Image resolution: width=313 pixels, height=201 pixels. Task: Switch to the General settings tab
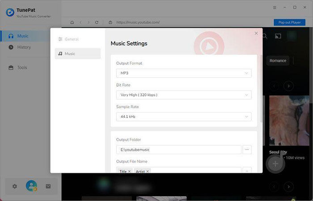coord(77,39)
